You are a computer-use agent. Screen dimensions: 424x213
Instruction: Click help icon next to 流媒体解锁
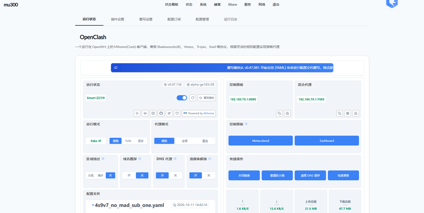tap(210, 159)
